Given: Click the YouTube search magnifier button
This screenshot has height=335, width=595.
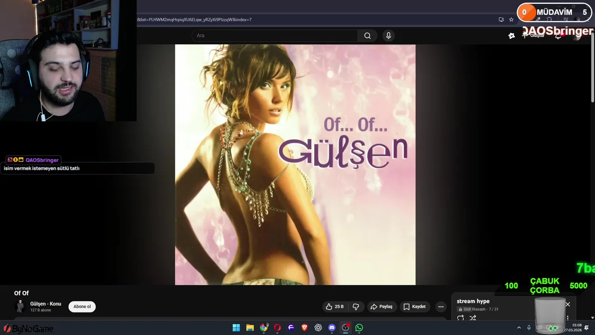Looking at the screenshot, I should click(367, 36).
